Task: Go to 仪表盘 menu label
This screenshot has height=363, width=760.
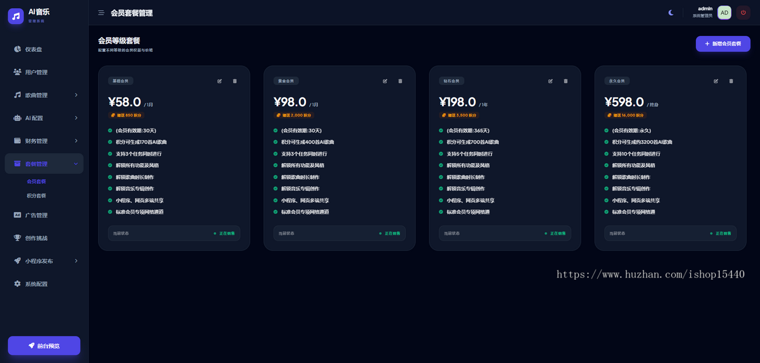Action: point(34,49)
